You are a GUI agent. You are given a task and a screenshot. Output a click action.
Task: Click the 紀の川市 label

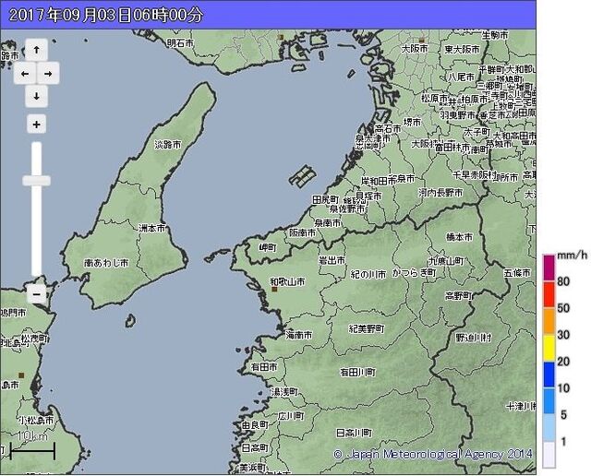tap(368, 275)
